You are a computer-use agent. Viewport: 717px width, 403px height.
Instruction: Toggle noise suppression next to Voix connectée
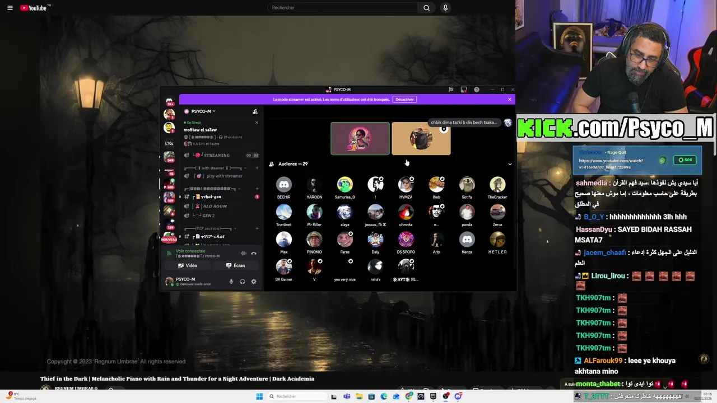243,254
